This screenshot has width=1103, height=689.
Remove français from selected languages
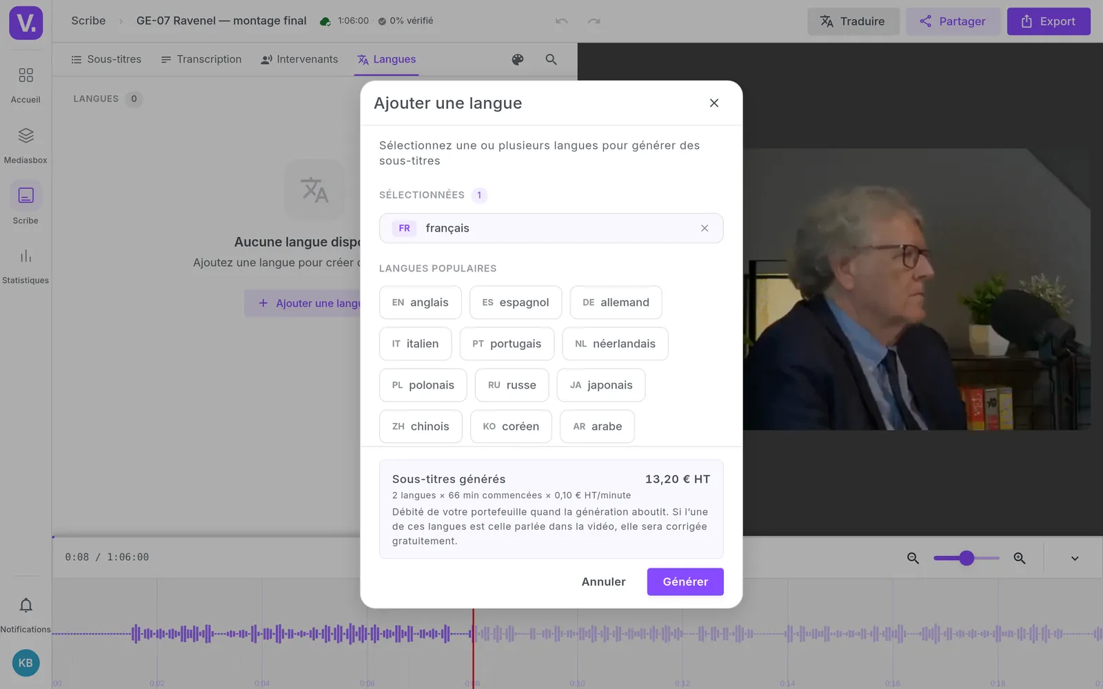[x=705, y=228]
